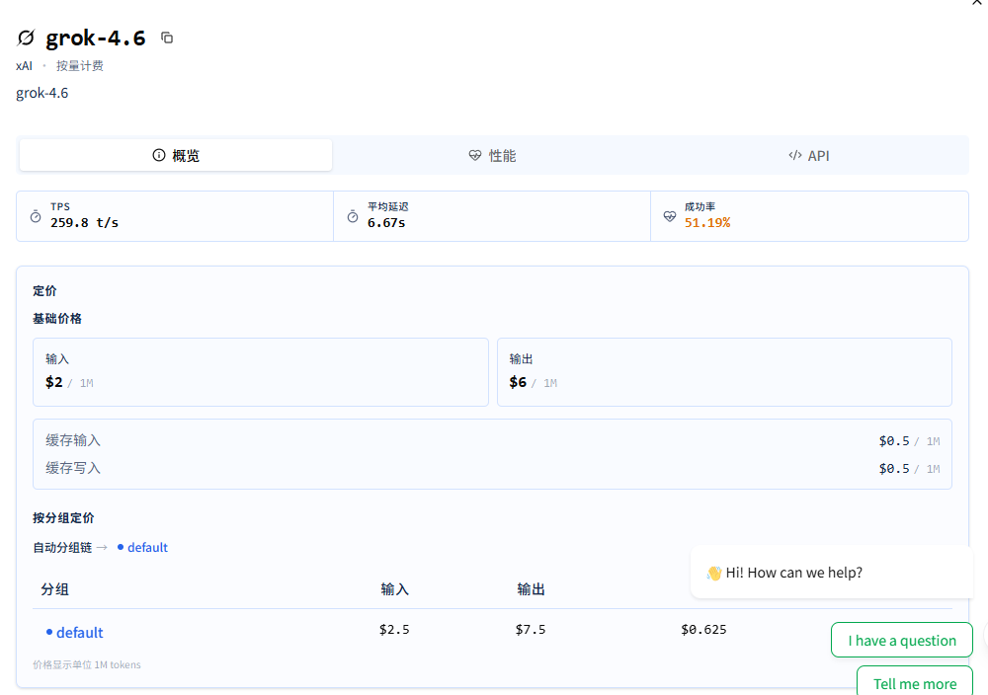Click the waving hand emoji in chat bubble

[x=714, y=573]
